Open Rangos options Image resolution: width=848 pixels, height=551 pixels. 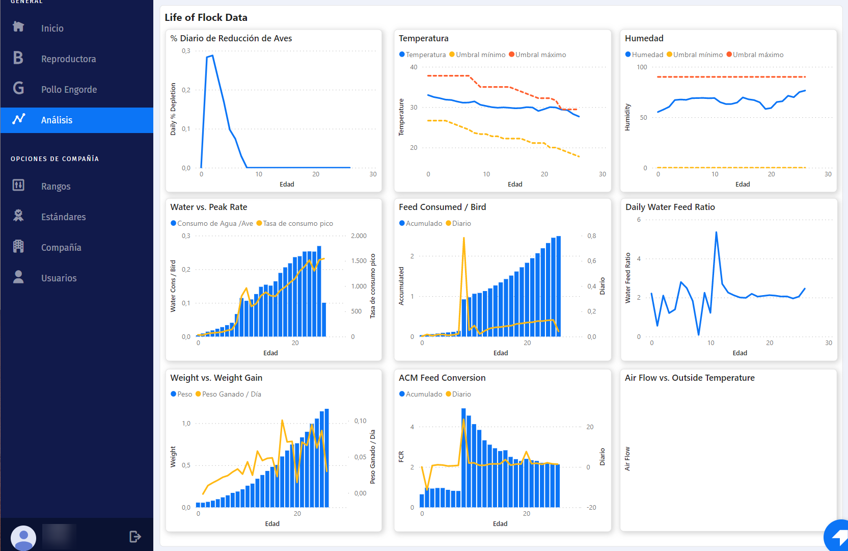click(x=56, y=186)
